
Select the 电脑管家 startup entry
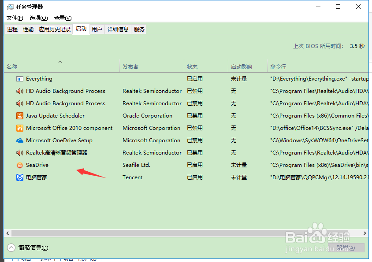37,177
